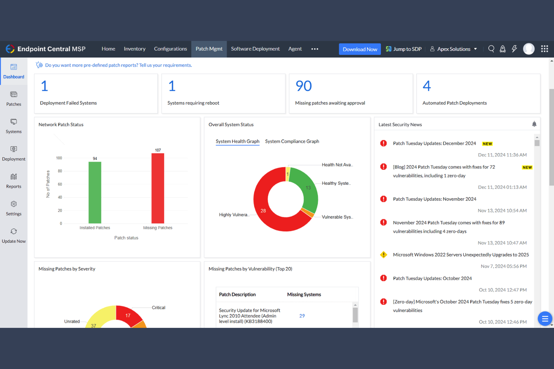Image resolution: width=554 pixels, height=369 pixels.
Task: Click yellow warning icon beside Windows 2022 news
Action: tap(383, 255)
